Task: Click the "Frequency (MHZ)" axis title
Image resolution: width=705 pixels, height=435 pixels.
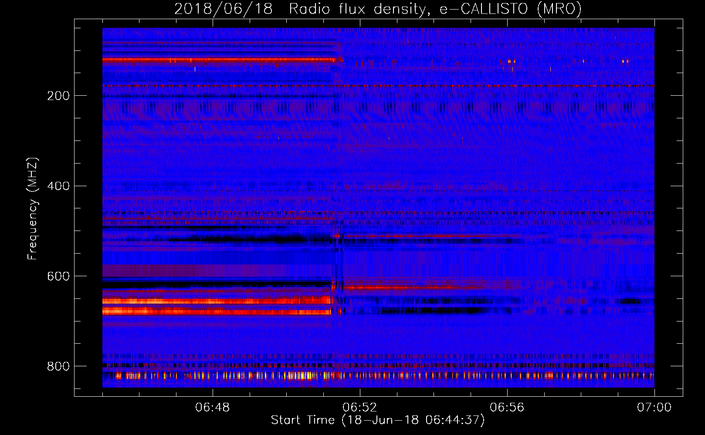Action: coord(33,208)
